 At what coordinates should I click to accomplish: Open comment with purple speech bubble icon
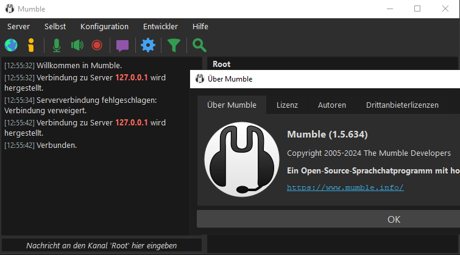[122, 46]
